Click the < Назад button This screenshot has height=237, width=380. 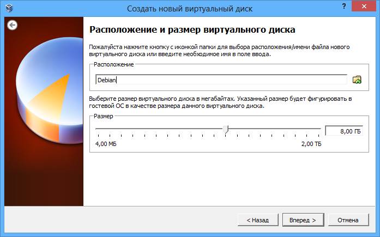[x=258, y=220]
